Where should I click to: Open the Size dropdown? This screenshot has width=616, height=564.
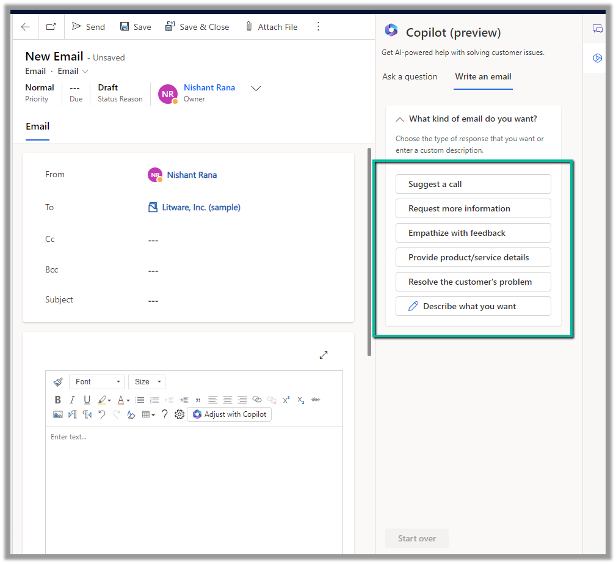pyautogui.click(x=147, y=382)
